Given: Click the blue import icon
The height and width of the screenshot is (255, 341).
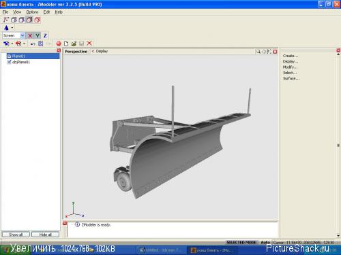Looking at the screenshot, I should [x=6, y=44].
